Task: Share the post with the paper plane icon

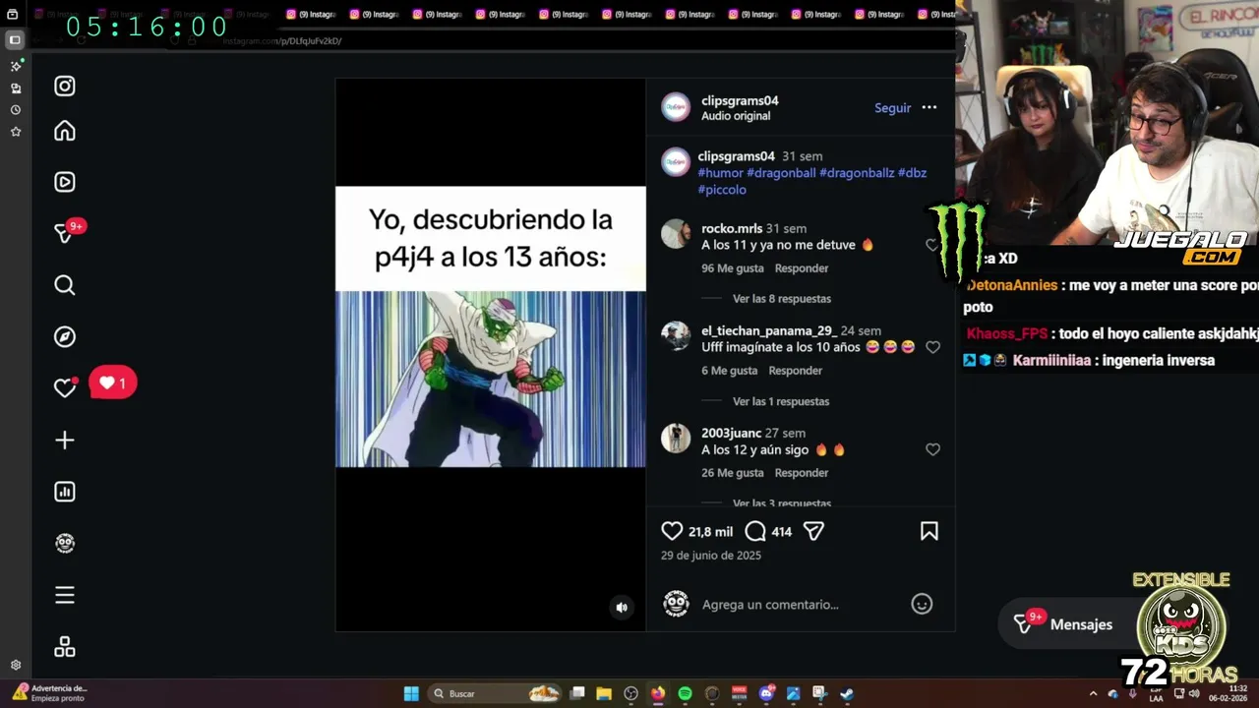Action: 813,531
